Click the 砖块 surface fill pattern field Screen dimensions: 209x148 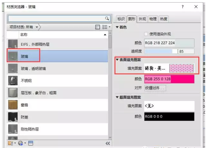[169, 68]
